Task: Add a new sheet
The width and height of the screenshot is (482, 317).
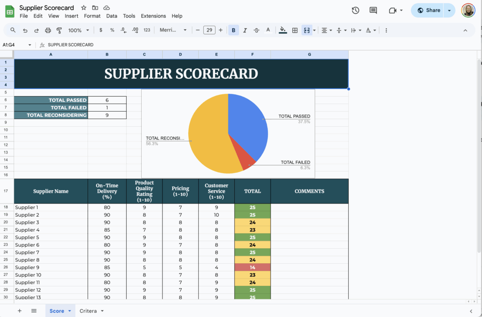Action: (x=19, y=310)
